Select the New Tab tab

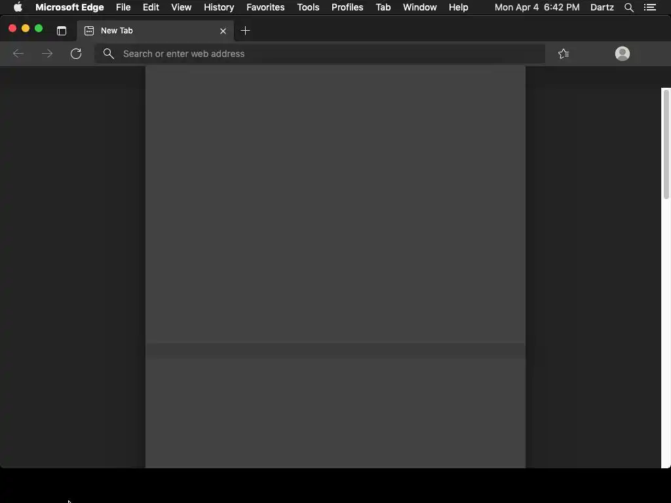pyautogui.click(x=155, y=31)
